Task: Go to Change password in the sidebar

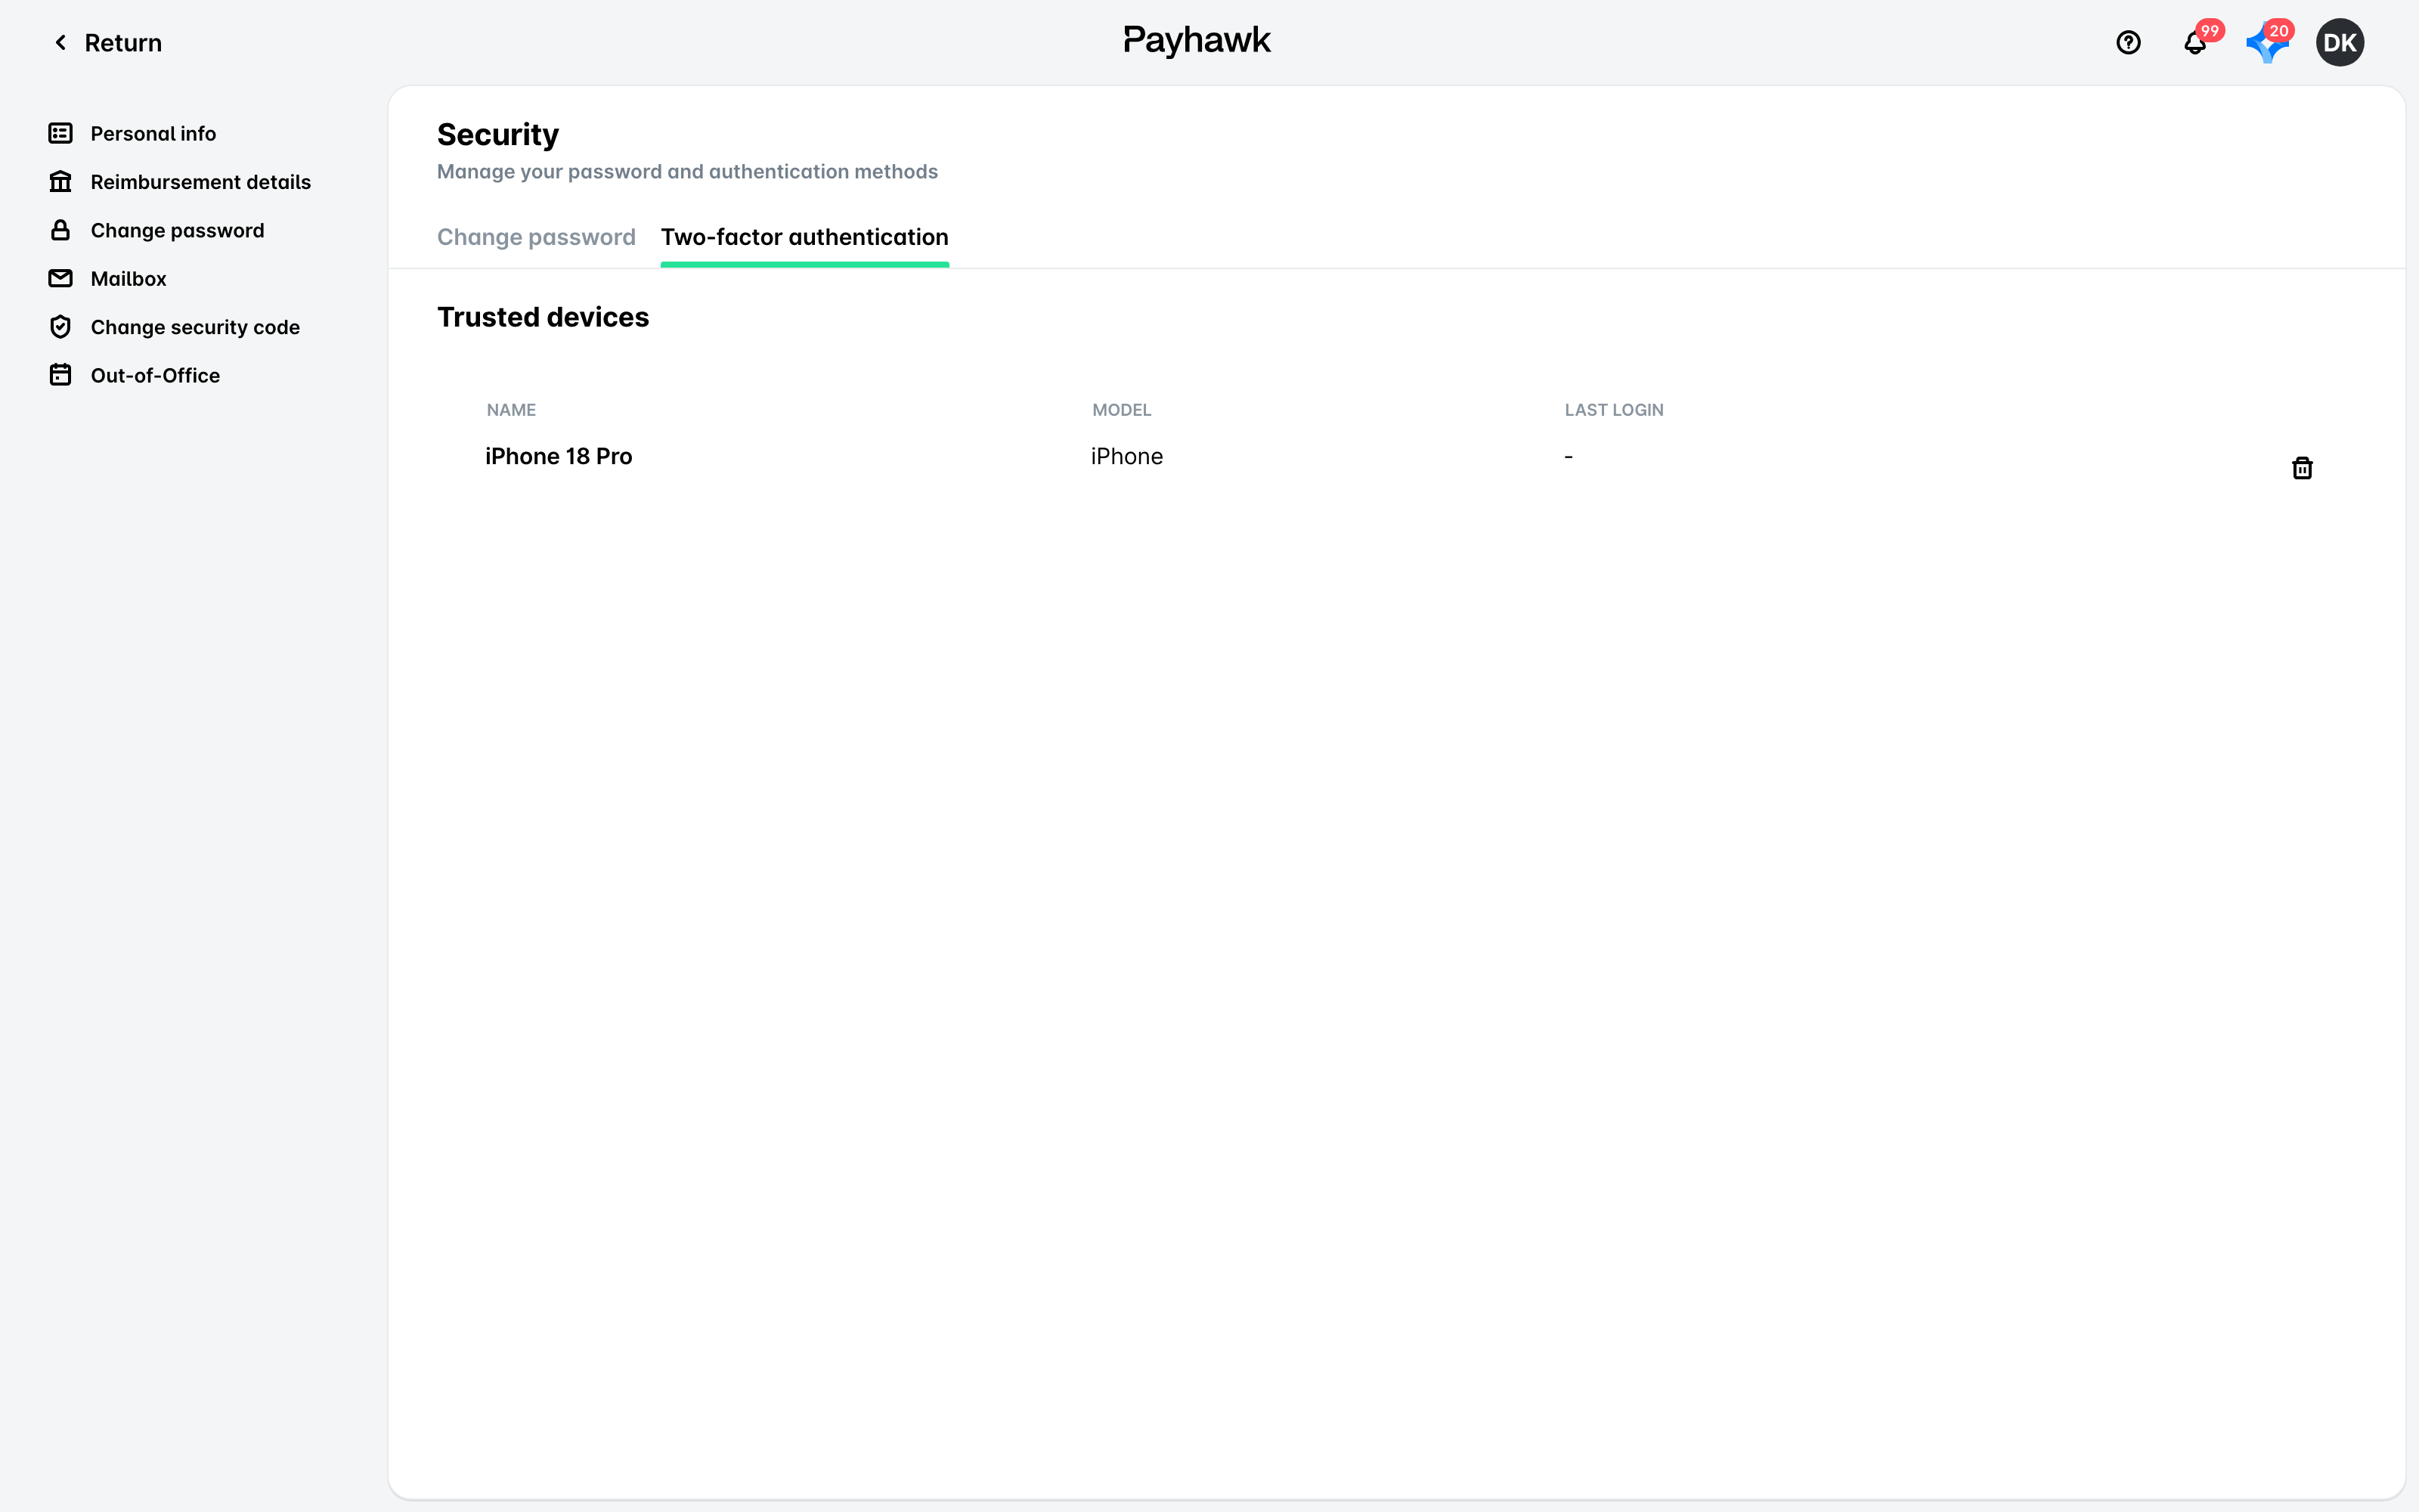Action: (x=178, y=230)
